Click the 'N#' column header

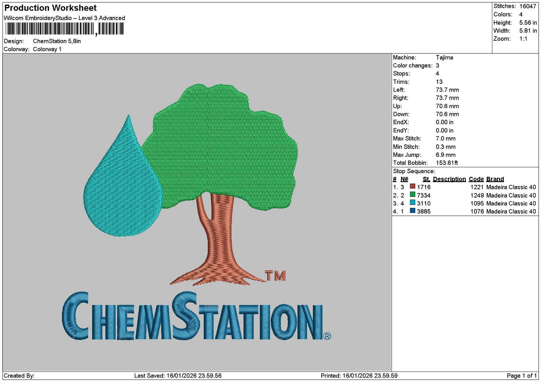[x=404, y=179]
